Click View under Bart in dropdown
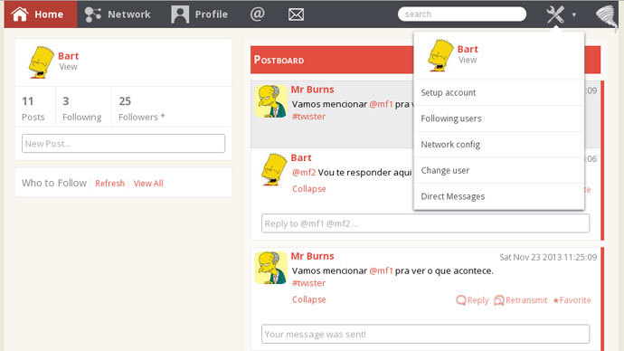 [468, 60]
